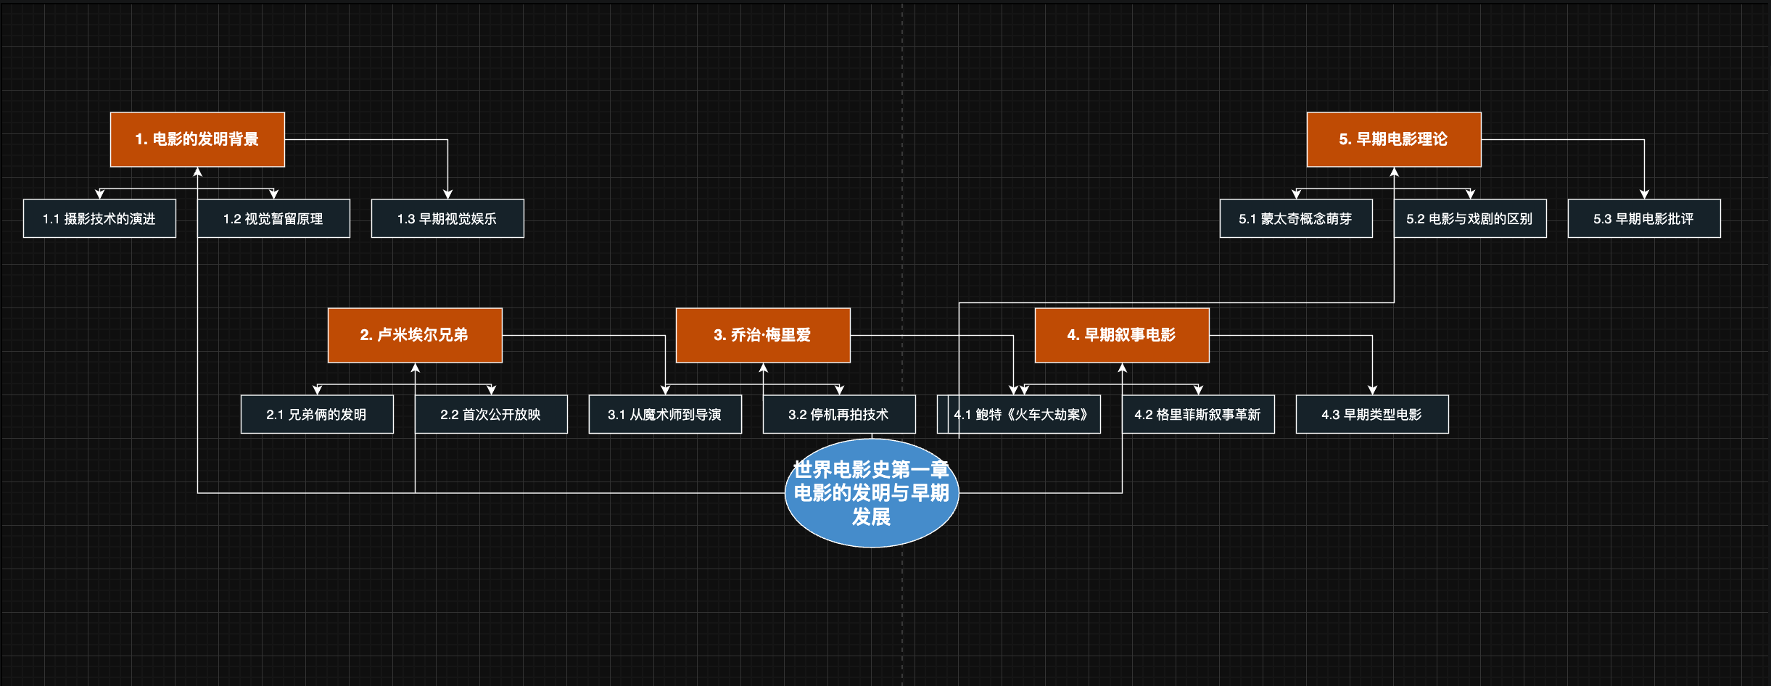Click the node 5.2 电影与戏剧的区别
This screenshot has height=686, width=1771.
(x=1469, y=218)
